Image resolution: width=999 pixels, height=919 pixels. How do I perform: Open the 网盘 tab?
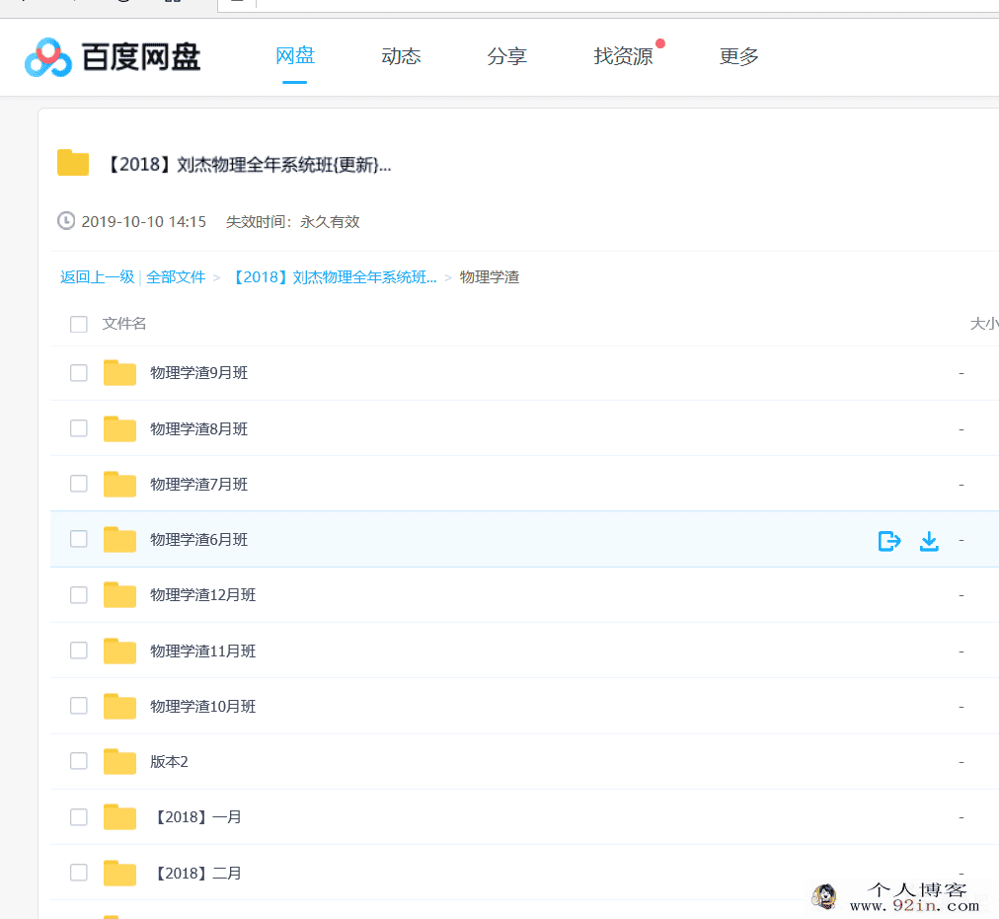295,56
